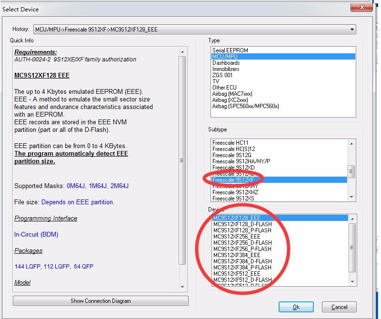Click the Supported Masks value 0M64J, 1M64J, 2M64J
Screen dimensions: 381x319
pyautogui.click(x=98, y=186)
